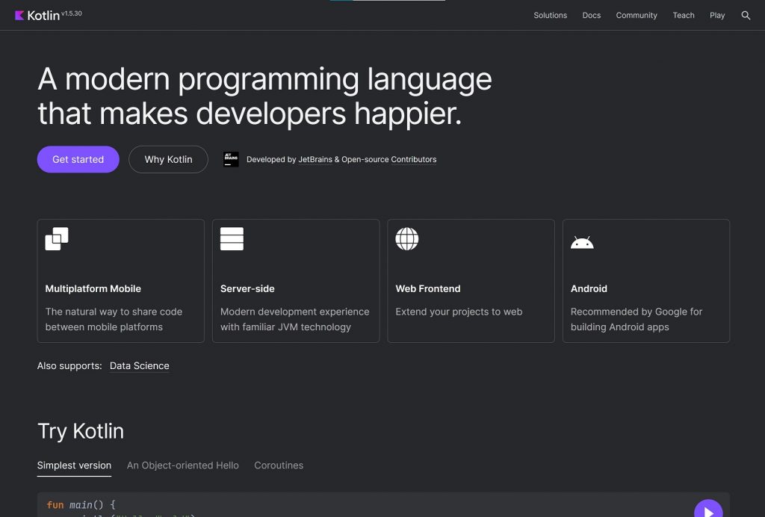
Task: Click the 'Also supports:' label
Action: 69,366
